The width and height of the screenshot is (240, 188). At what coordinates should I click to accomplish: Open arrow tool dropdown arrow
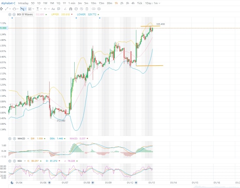(x=49, y=9)
